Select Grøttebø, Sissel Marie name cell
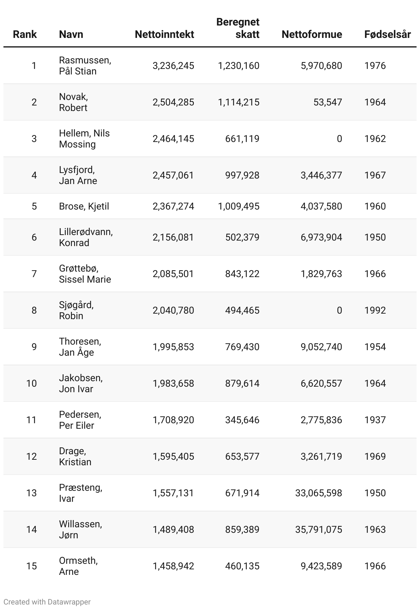Screen dimensions: 420x610 point(85,274)
